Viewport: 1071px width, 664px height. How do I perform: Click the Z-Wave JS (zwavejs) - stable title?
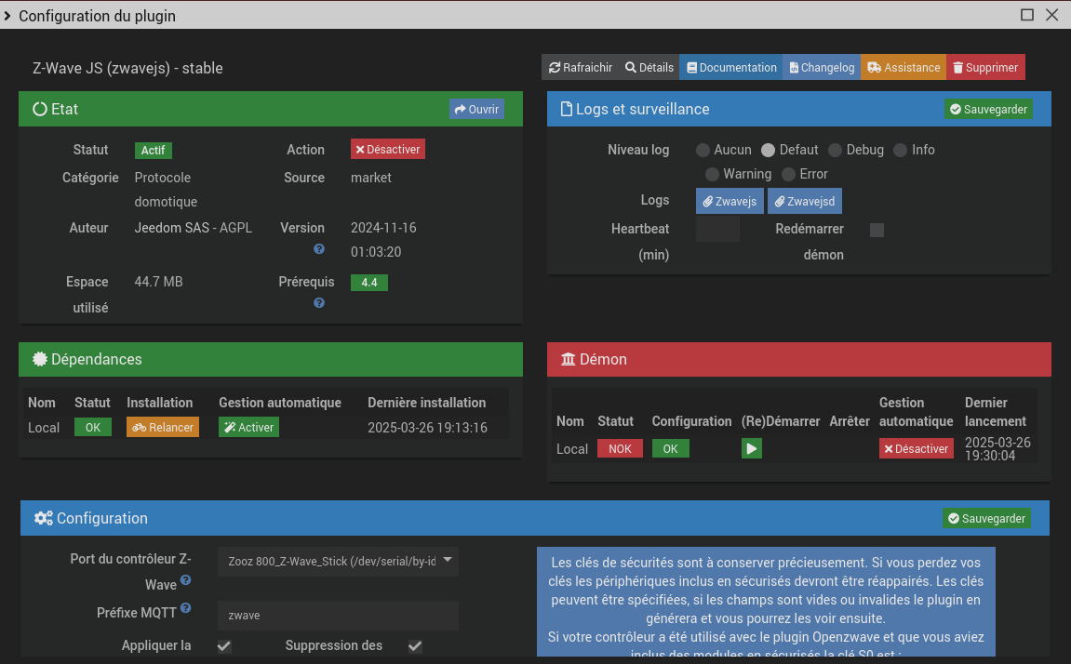pos(127,68)
